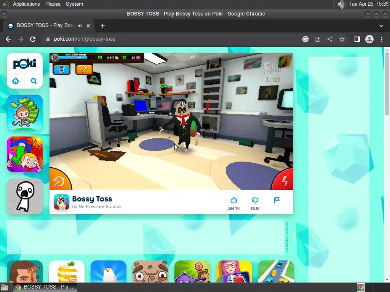The width and height of the screenshot is (390, 292).
Task: Click the install app icon
Action: point(318,39)
